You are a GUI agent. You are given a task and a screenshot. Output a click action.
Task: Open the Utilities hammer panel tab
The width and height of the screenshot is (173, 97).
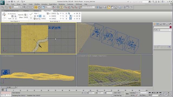coord(170,24)
